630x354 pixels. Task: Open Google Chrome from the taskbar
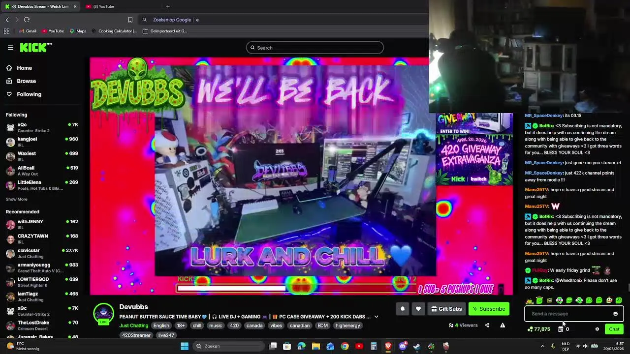pos(345,346)
